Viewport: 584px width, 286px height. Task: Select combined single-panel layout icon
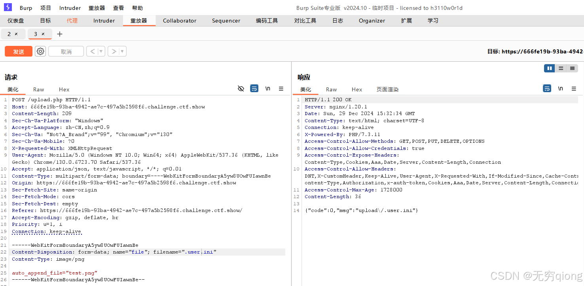point(572,68)
